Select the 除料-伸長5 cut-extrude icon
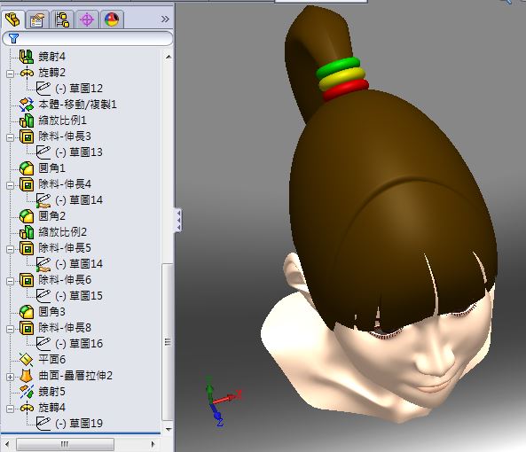The width and height of the screenshot is (526, 452). [x=26, y=248]
